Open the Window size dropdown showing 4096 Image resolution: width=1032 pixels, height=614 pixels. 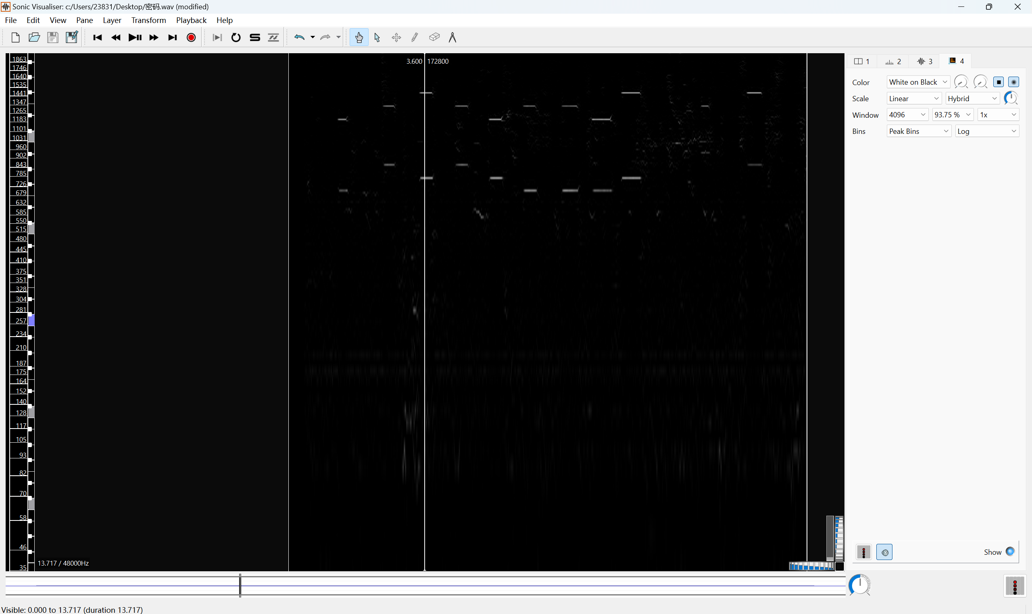pyautogui.click(x=907, y=114)
